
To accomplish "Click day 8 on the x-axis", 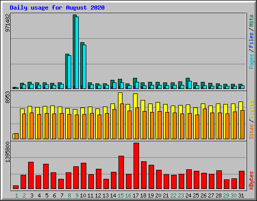I will 69,195.
